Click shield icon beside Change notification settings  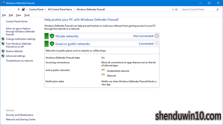pyautogui.click(x=3, y=39)
